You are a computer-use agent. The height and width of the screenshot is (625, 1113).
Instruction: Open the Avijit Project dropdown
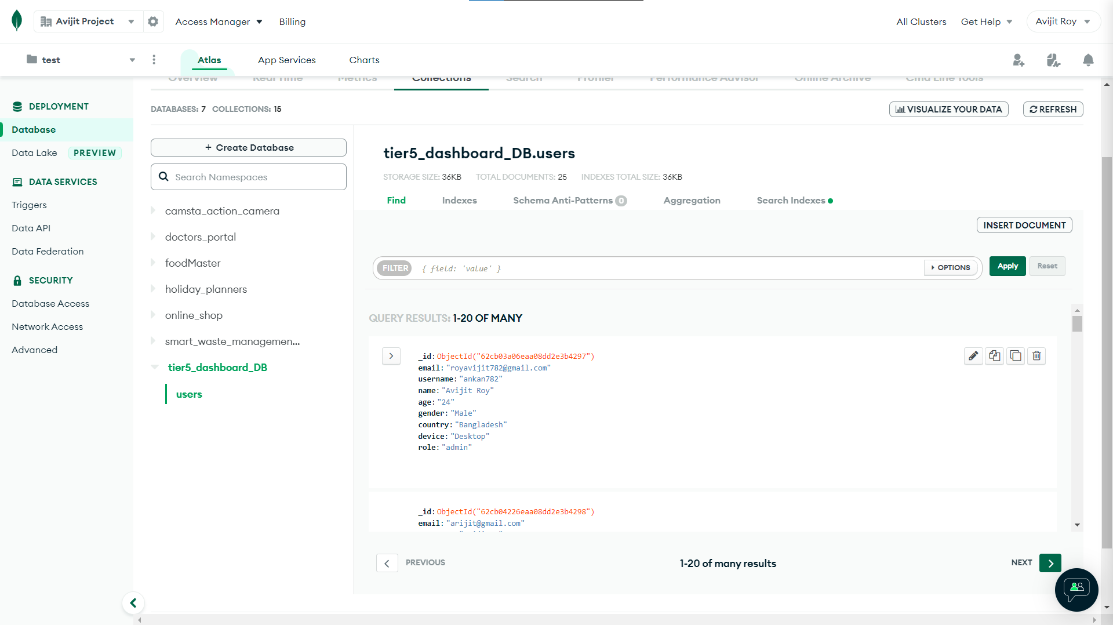point(87,21)
